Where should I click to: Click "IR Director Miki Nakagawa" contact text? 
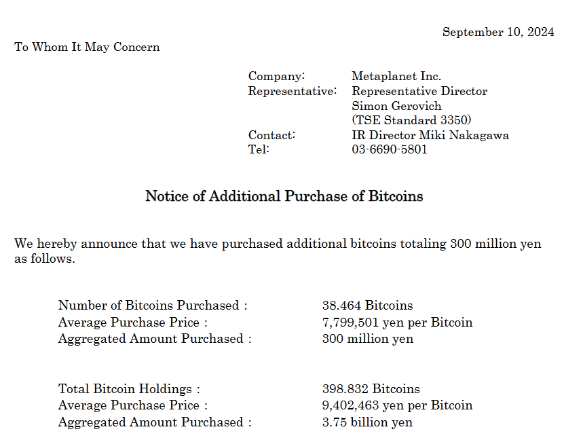point(430,135)
